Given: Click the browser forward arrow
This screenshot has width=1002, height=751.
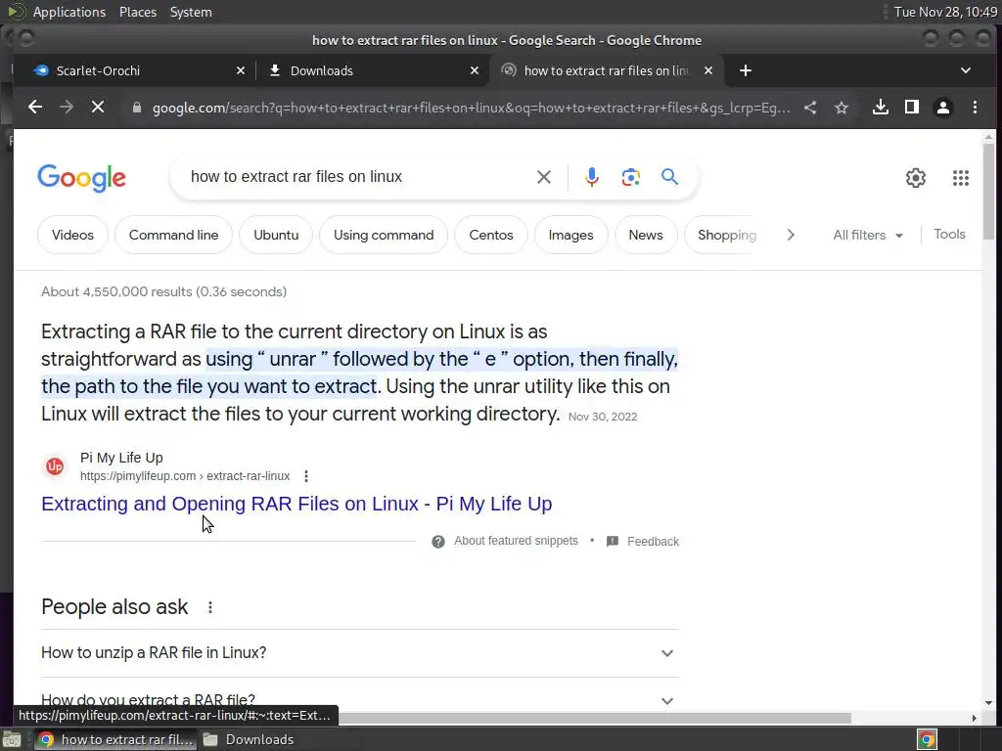Looking at the screenshot, I should [67, 108].
